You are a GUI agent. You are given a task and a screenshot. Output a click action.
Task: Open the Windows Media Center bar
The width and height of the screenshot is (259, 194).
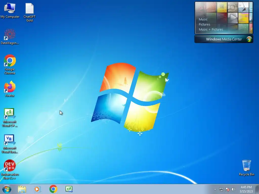[x=224, y=39]
